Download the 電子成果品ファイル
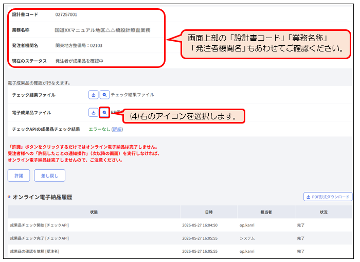Viewport: 360px width, 262px height. pos(94,112)
